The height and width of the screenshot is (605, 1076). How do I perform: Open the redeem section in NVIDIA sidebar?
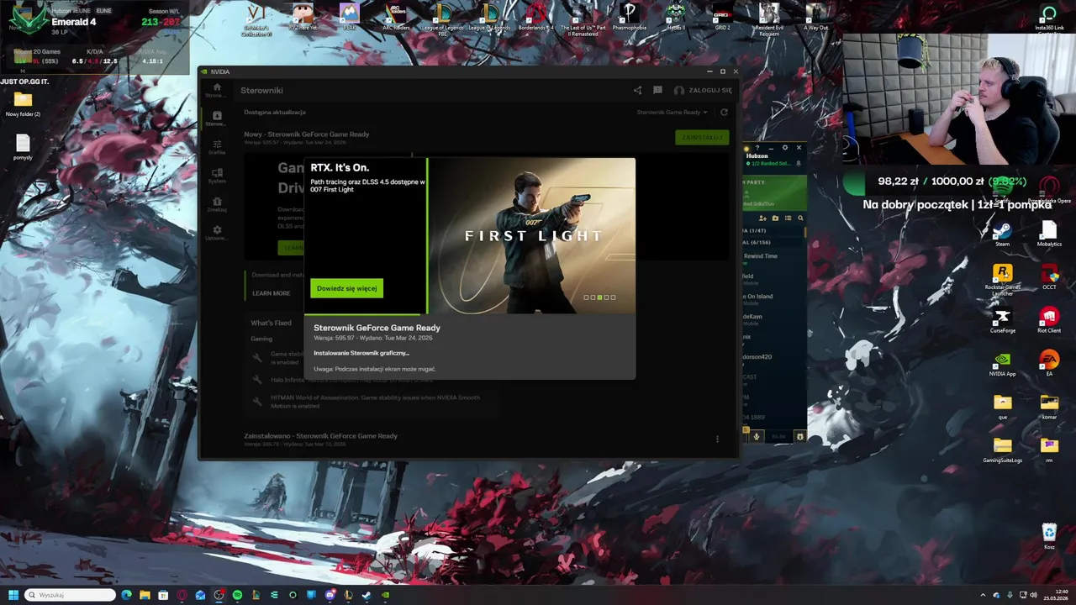(x=217, y=204)
